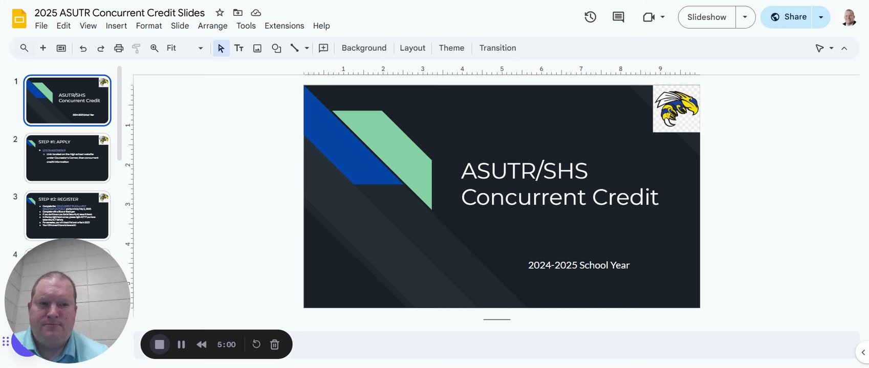
Task: Select the hornet mascot logo image
Action: [677, 108]
